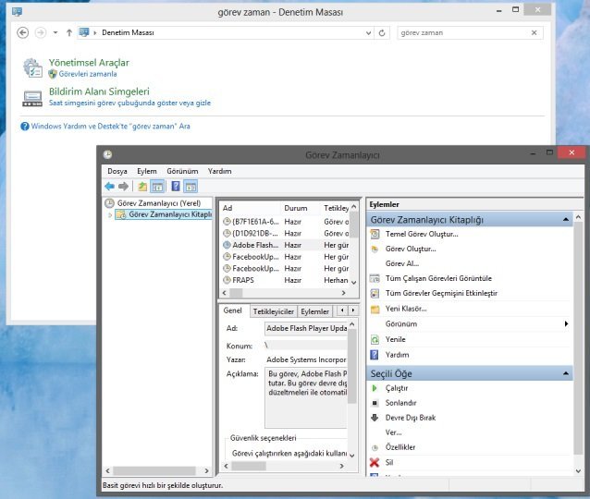Viewport: 590px width, 499px height.
Task: Click the blue back arrow in Görev Zamanlayıcı toolbar
Action: tap(109, 186)
